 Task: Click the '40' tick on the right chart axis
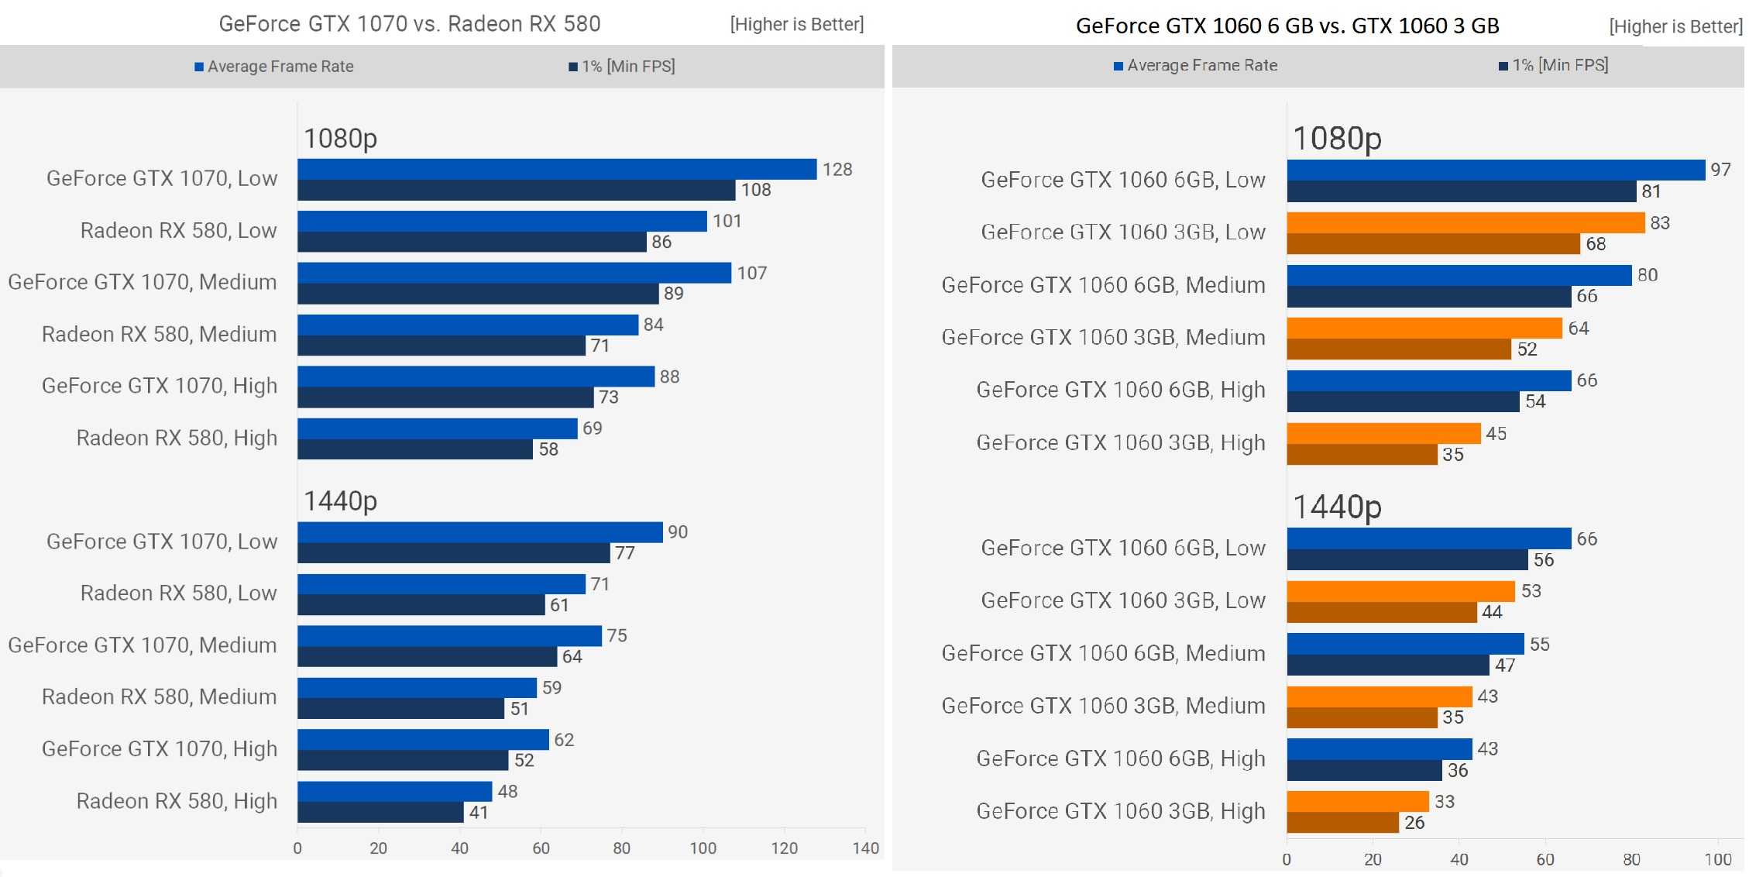click(1459, 859)
